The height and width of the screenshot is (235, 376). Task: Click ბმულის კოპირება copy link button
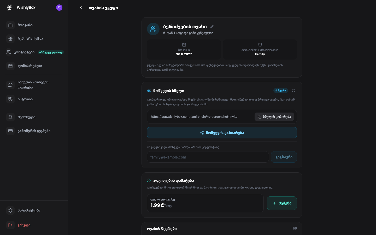[x=274, y=117]
